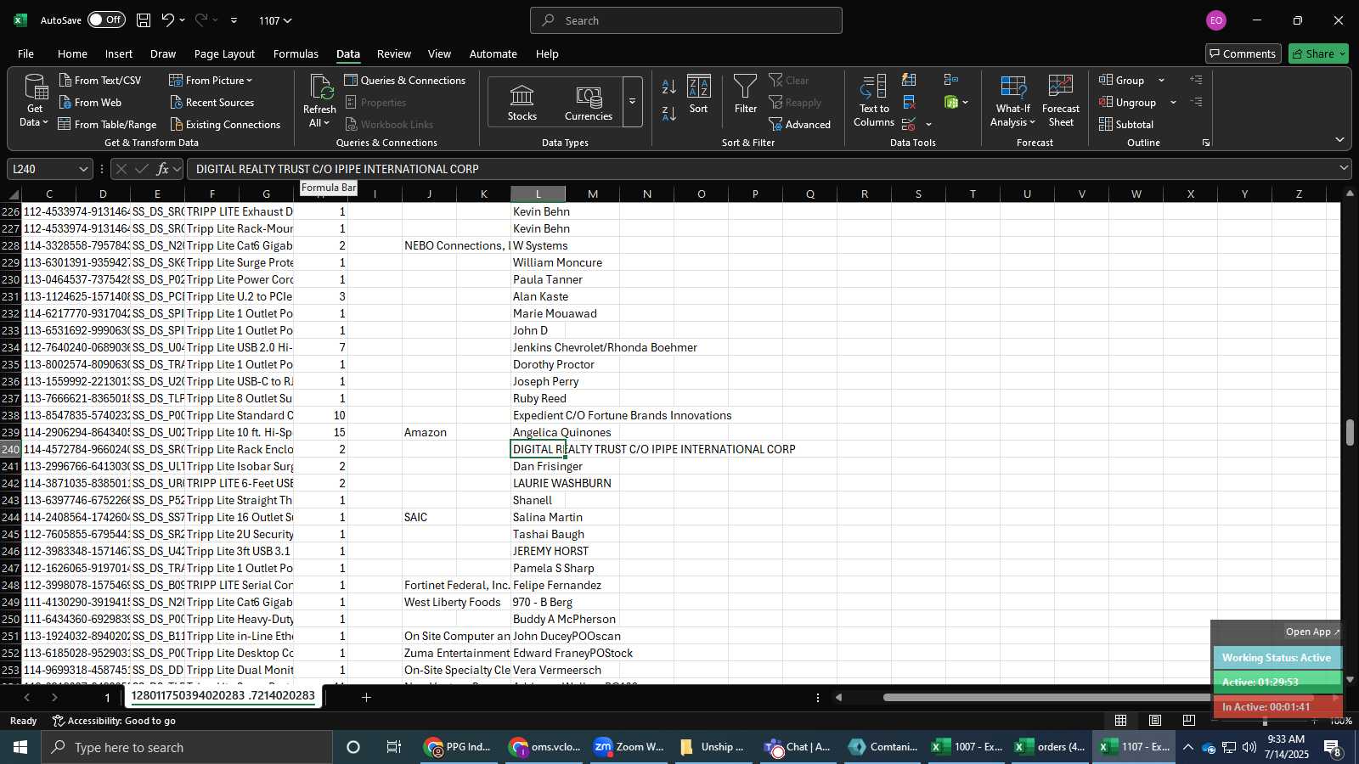Add a new sheet with plus icon
The image size is (1359, 764).
366,697
